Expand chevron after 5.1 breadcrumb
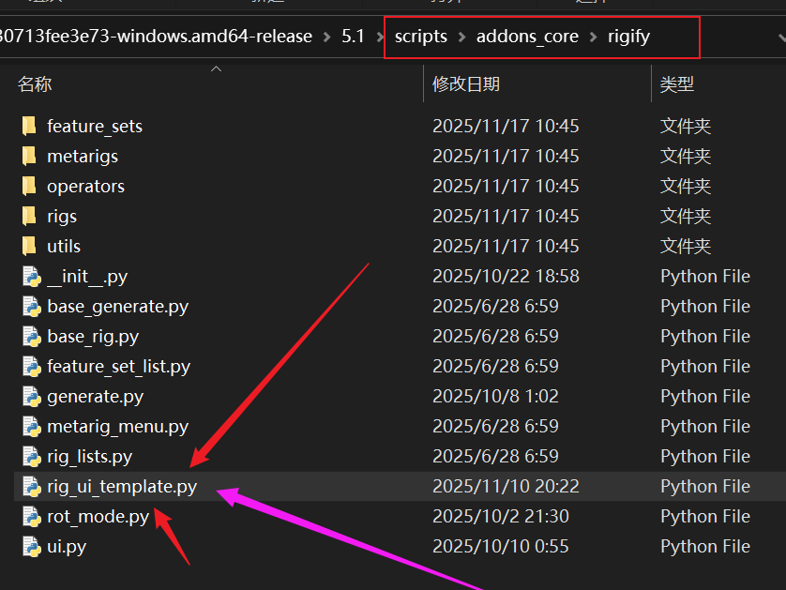The width and height of the screenshot is (786, 590). click(380, 37)
